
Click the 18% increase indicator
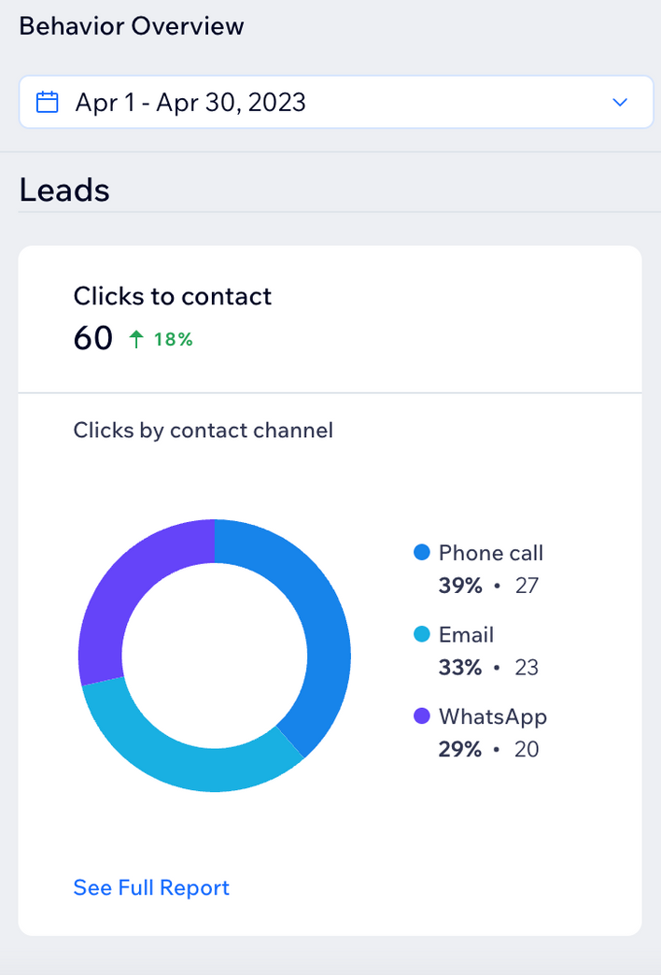coord(173,340)
